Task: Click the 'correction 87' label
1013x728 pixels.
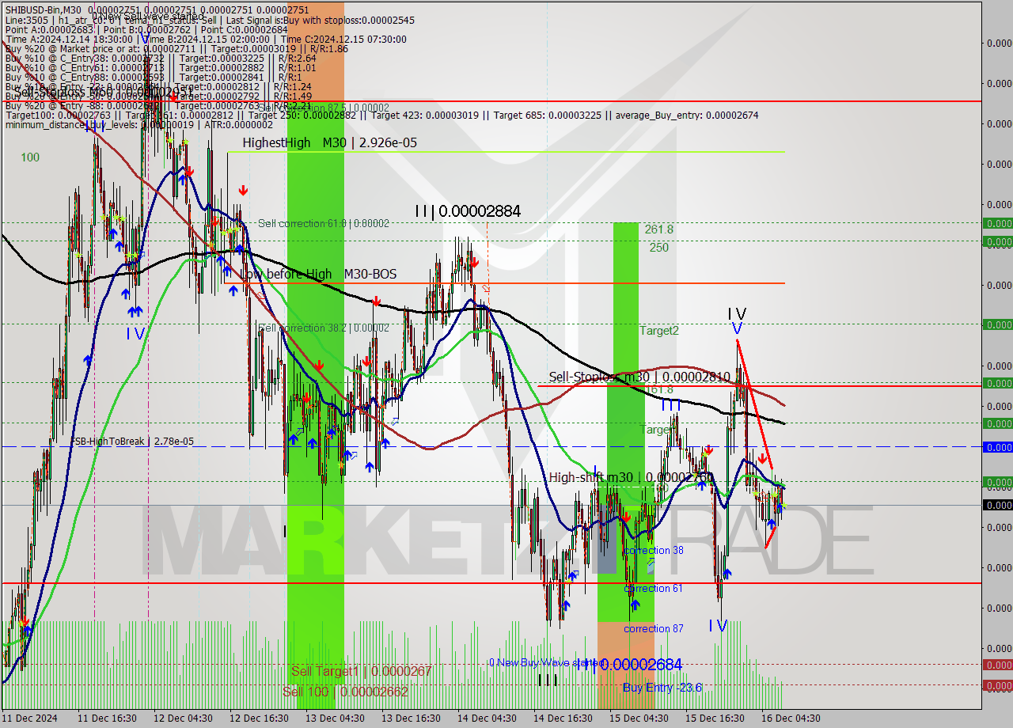Action: pyautogui.click(x=654, y=628)
